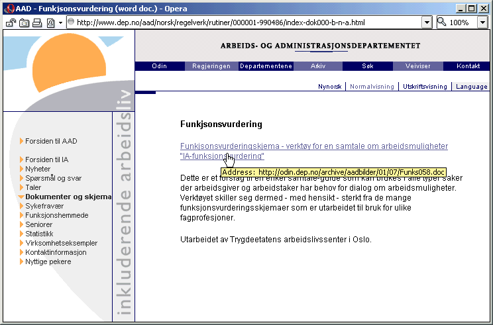Open Sykefravær in sidebar
The image size is (493, 325).
44,206
